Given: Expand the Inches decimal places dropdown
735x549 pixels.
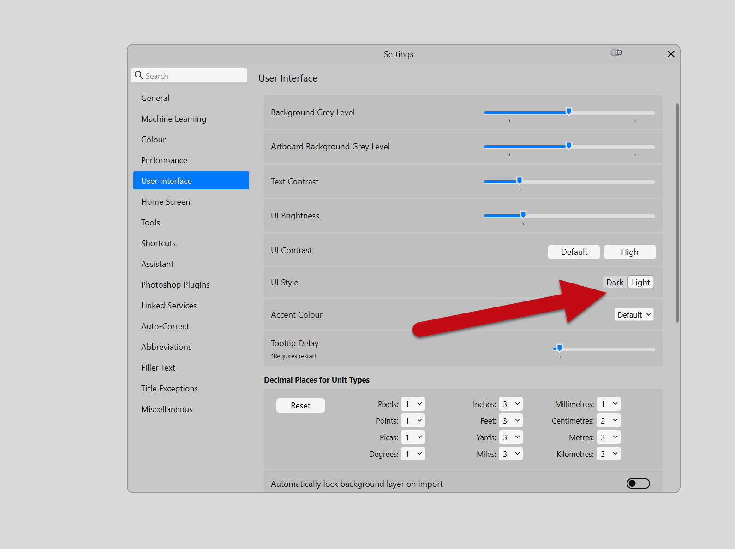Looking at the screenshot, I should coord(511,404).
